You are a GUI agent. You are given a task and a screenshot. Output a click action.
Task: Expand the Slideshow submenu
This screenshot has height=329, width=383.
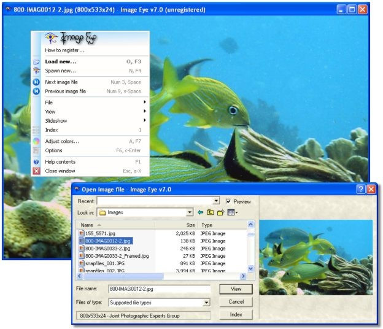click(97, 121)
